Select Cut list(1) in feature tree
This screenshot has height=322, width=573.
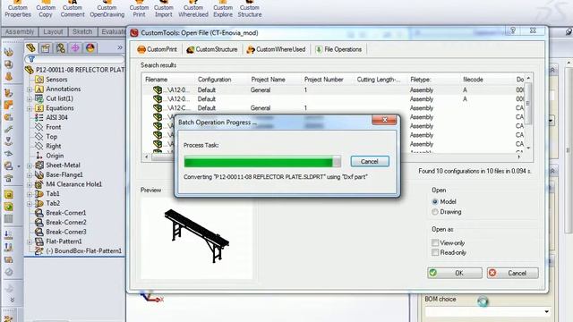pos(59,98)
